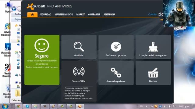
Task: Open the Secure VPN tile
Action: [x=79, y=73]
